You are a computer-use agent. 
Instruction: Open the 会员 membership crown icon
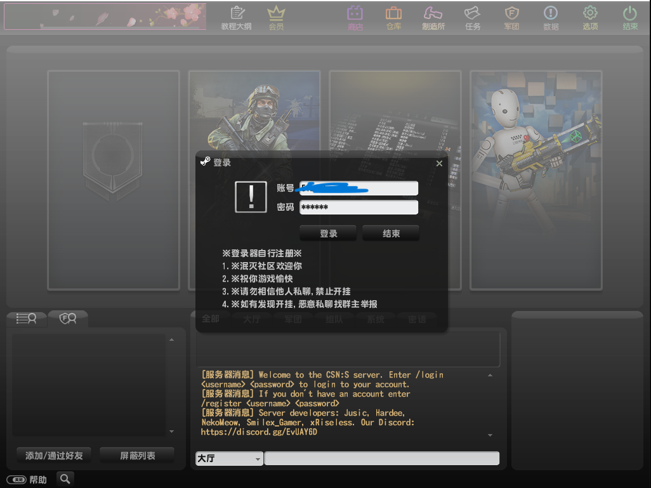(276, 18)
